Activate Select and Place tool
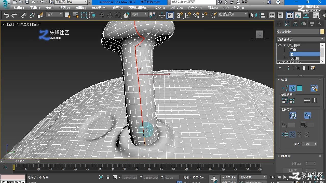 point(126,16)
